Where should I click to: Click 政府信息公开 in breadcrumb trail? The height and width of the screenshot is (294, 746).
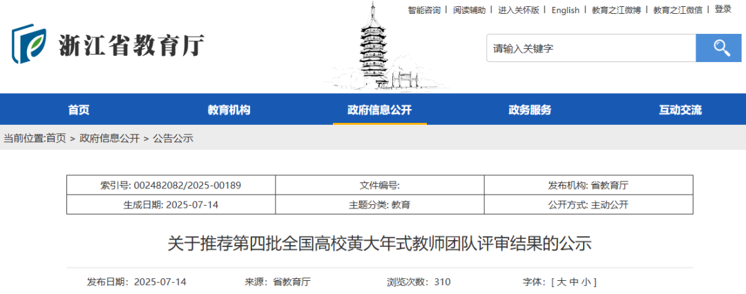(109, 139)
